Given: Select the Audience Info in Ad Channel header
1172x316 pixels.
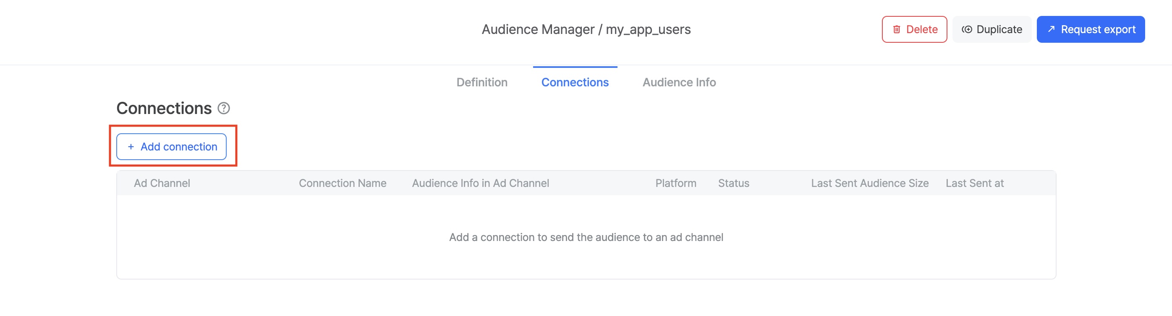Looking at the screenshot, I should coord(480,183).
